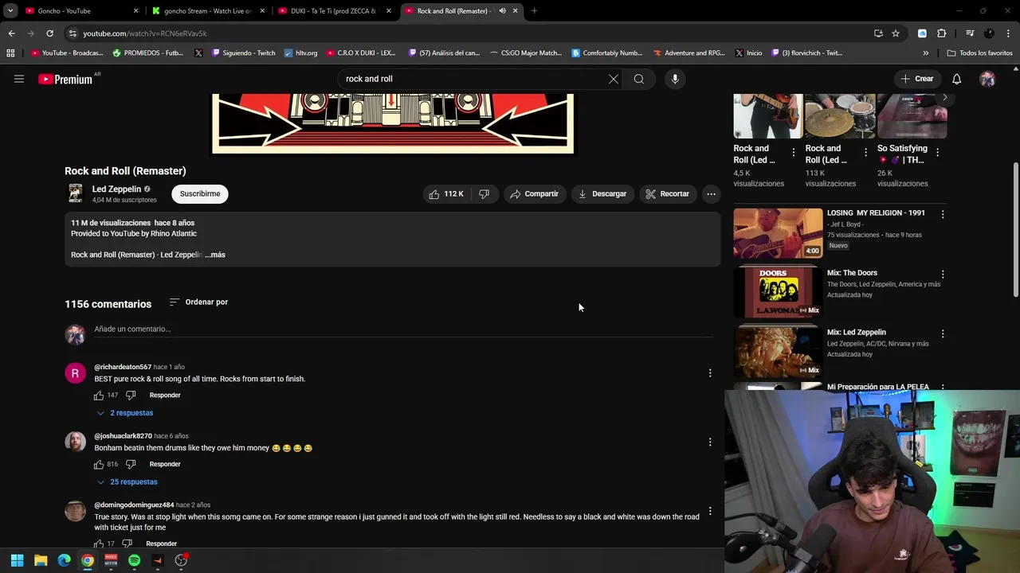The height and width of the screenshot is (573, 1020).
Task: Open the notifications bell
Action: click(x=957, y=79)
